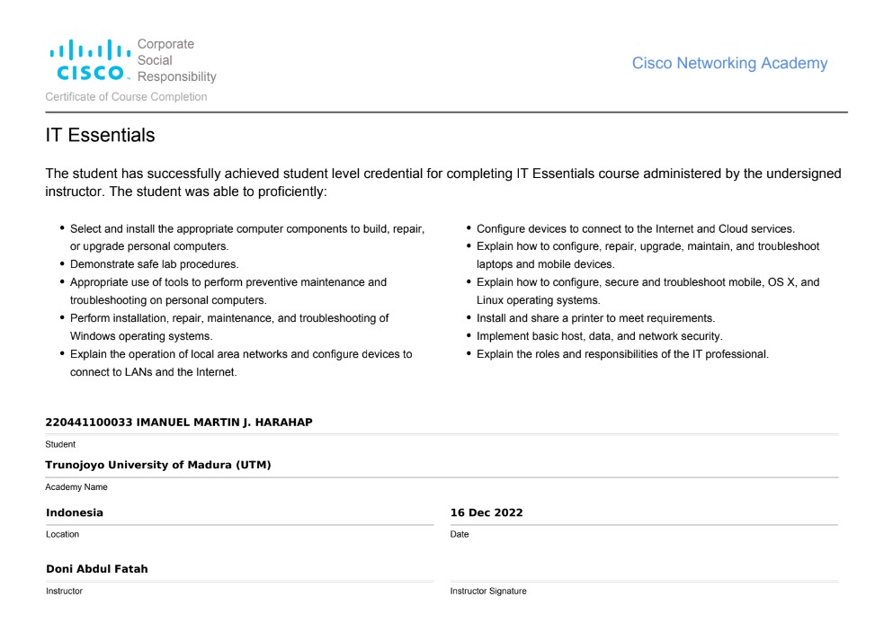
Task: Click the Instructor Signature label
Action: pyautogui.click(x=488, y=592)
